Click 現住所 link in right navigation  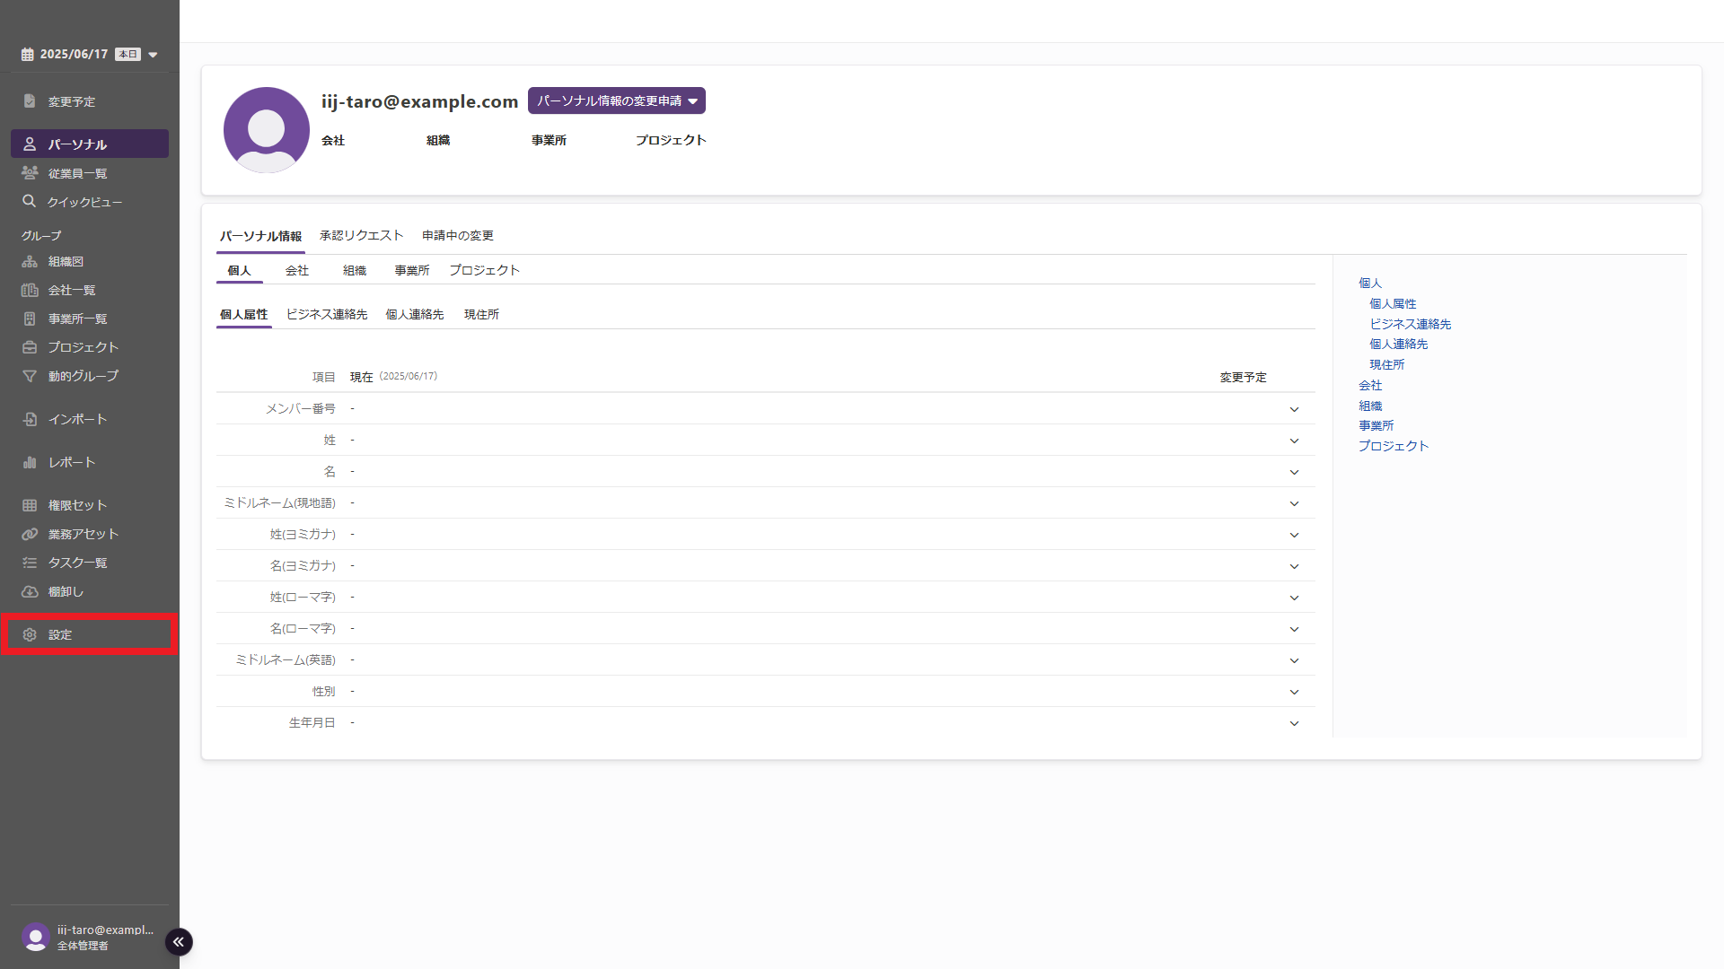(x=1386, y=364)
